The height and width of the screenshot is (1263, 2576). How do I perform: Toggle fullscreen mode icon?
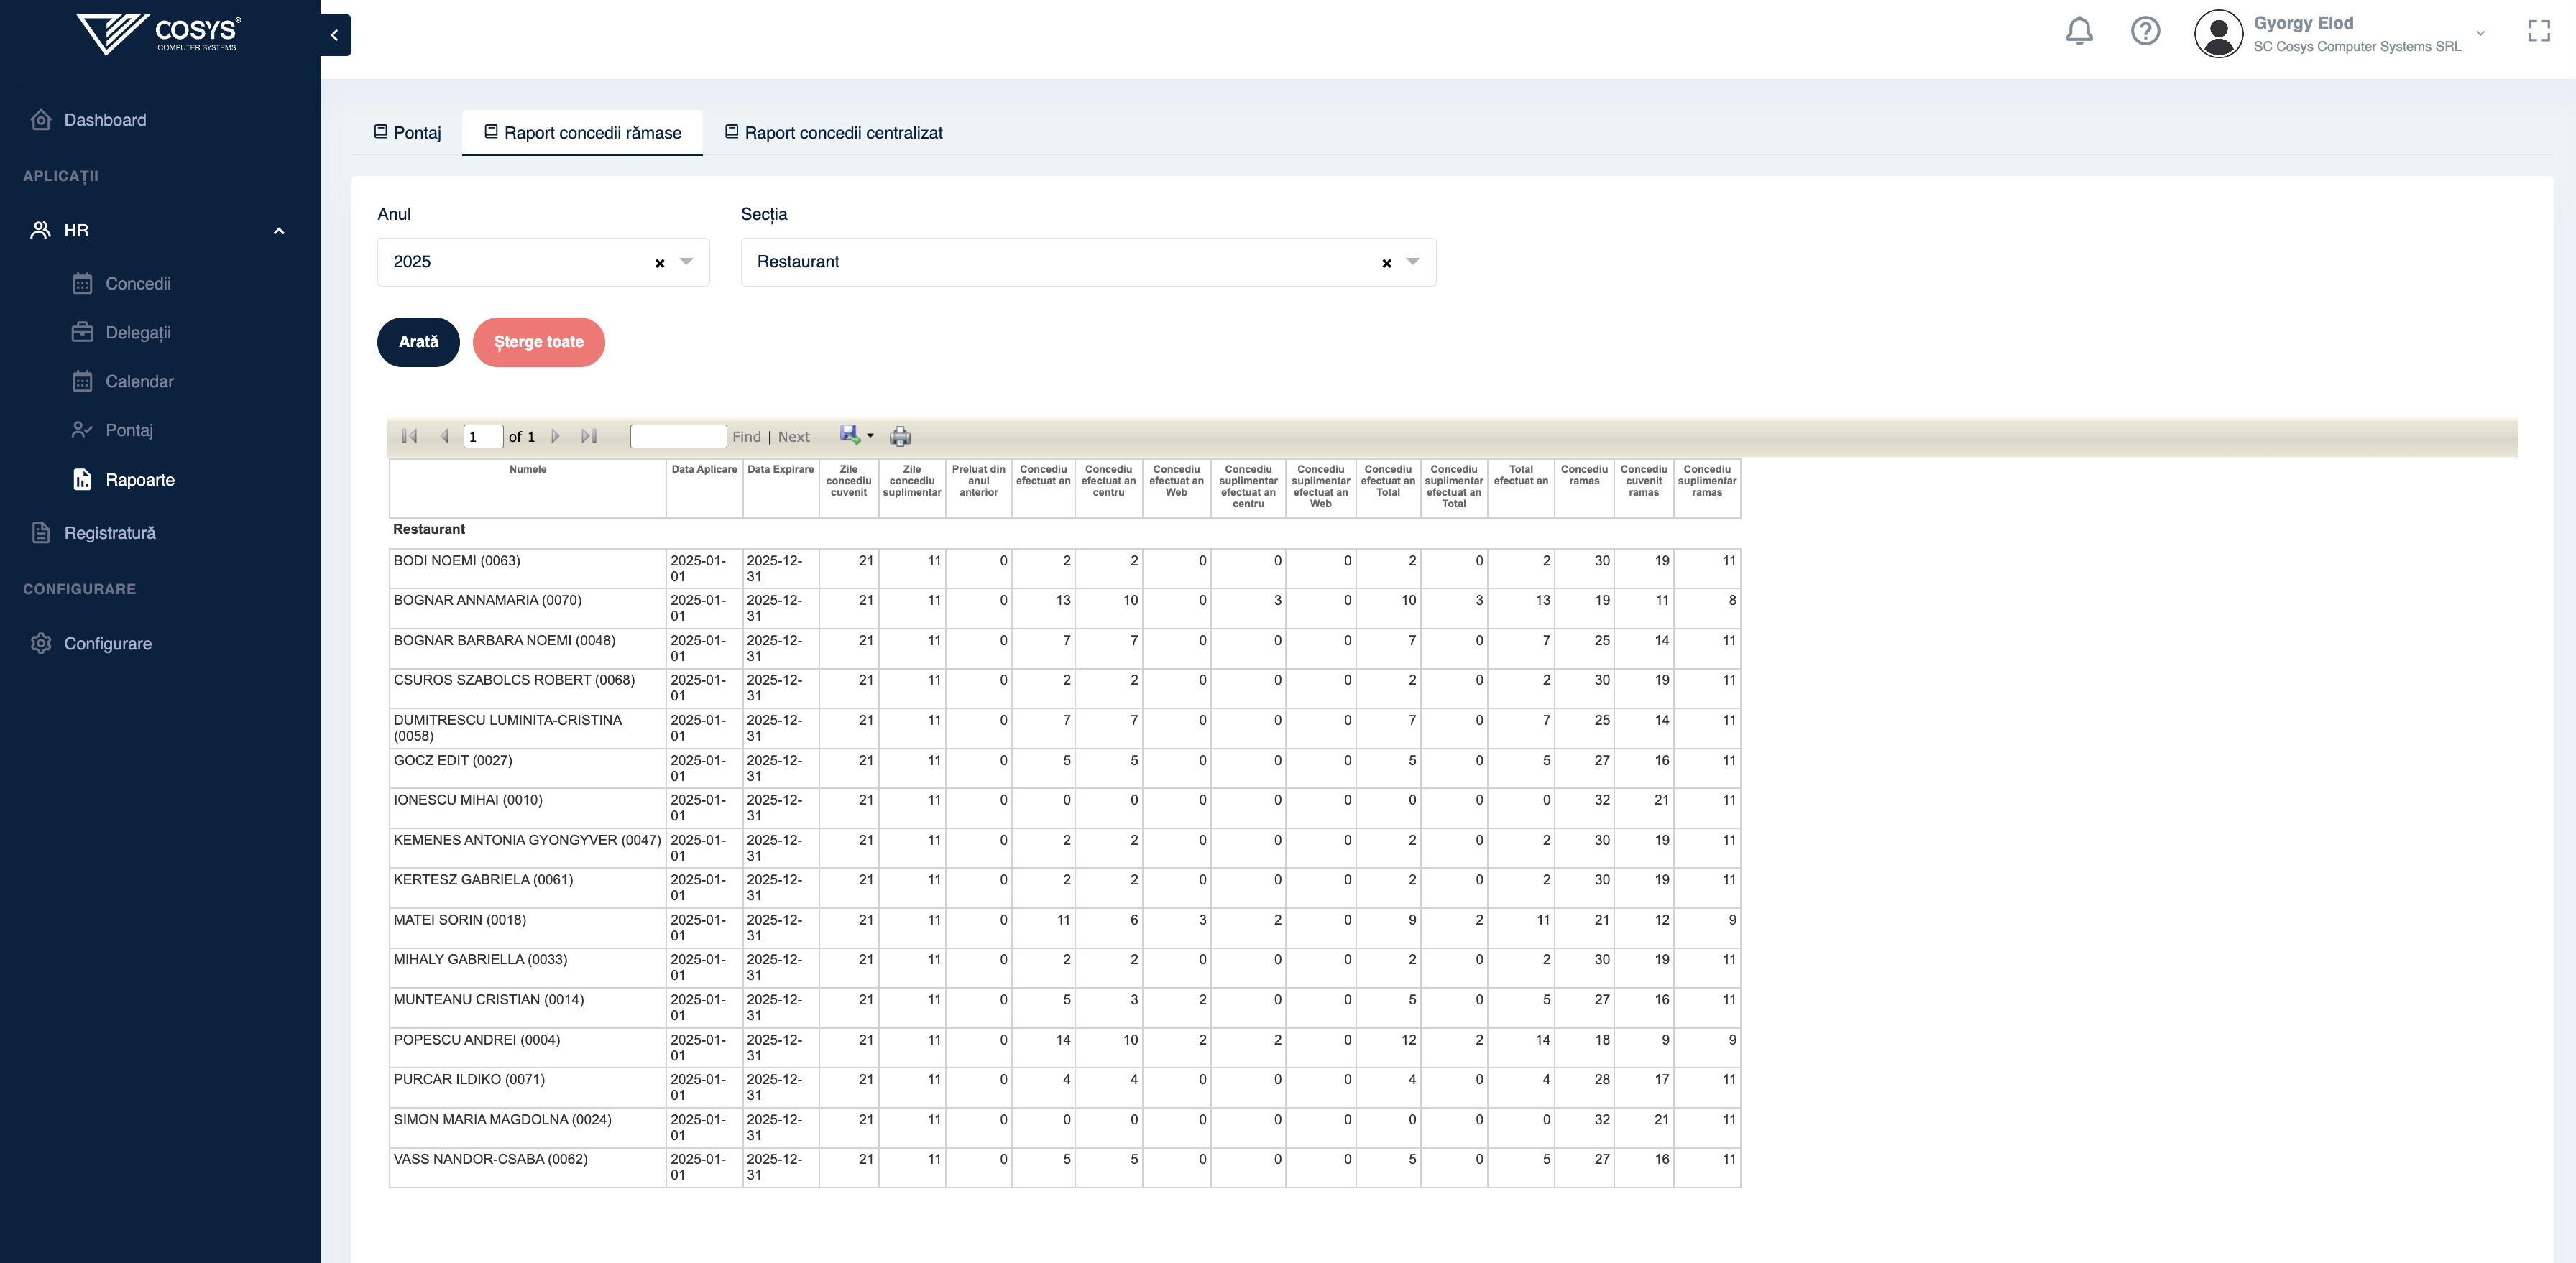(2538, 31)
